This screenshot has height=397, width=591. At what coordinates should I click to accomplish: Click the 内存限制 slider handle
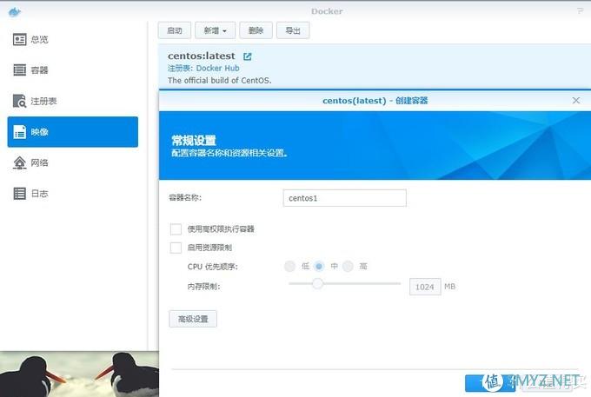tap(318, 283)
